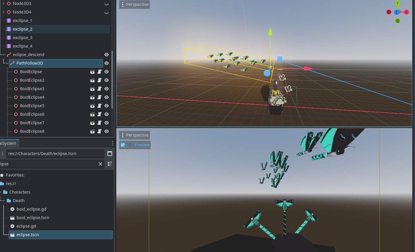Hide the eclipse_descend node
Image resolution: width=415 pixels, height=252 pixels.
107,55
